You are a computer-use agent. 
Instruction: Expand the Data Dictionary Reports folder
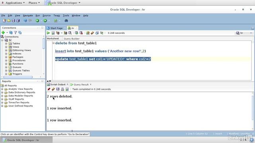(2, 93)
